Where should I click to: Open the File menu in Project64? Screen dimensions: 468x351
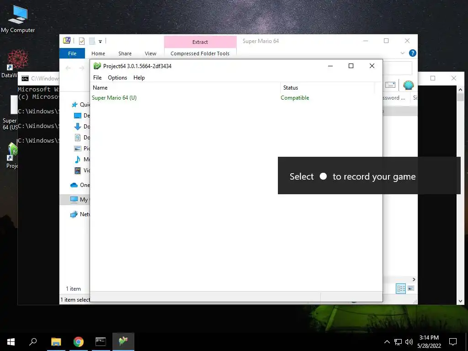(97, 78)
